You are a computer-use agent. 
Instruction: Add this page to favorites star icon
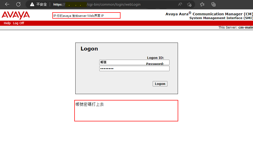(x=189, y=4)
